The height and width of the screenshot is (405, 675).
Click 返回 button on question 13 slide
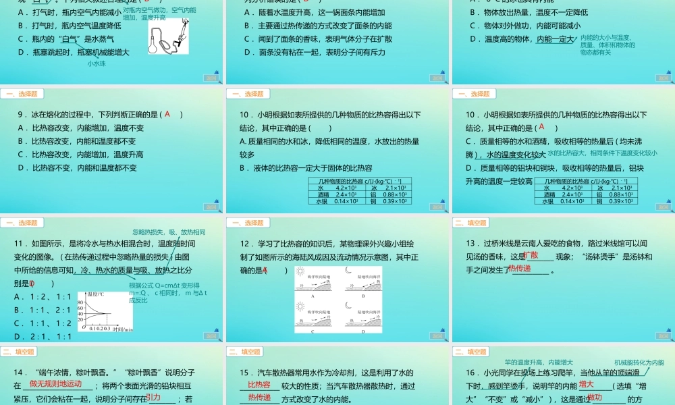pos(664,335)
